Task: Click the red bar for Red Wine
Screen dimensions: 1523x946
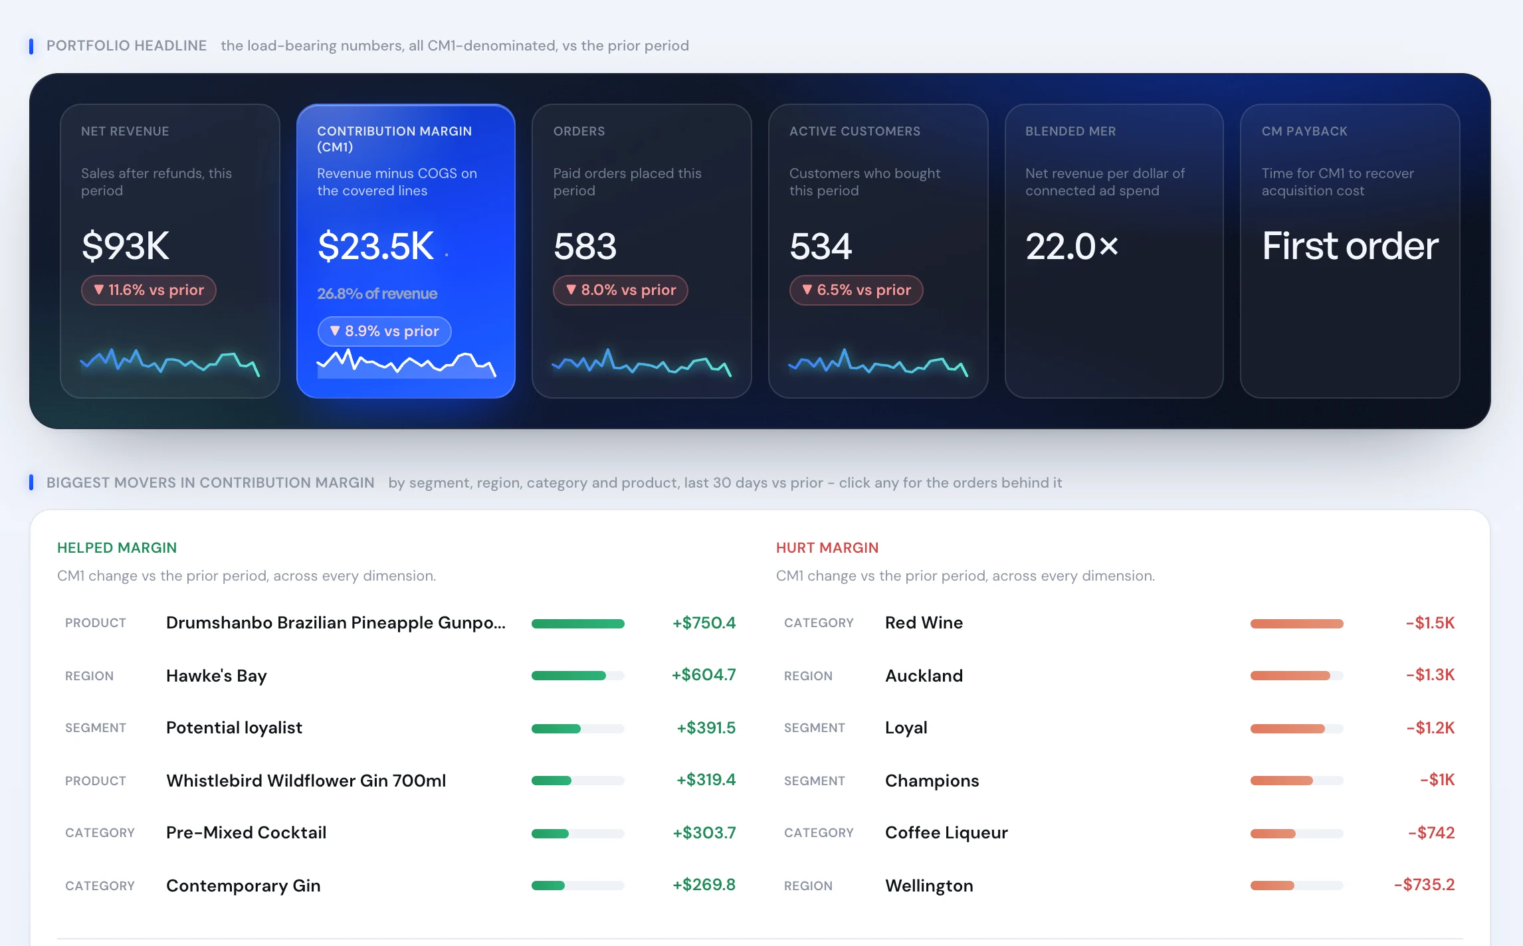Action: click(x=1296, y=624)
